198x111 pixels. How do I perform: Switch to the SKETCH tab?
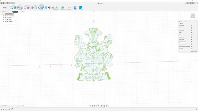pyautogui.click(x=41, y=5)
